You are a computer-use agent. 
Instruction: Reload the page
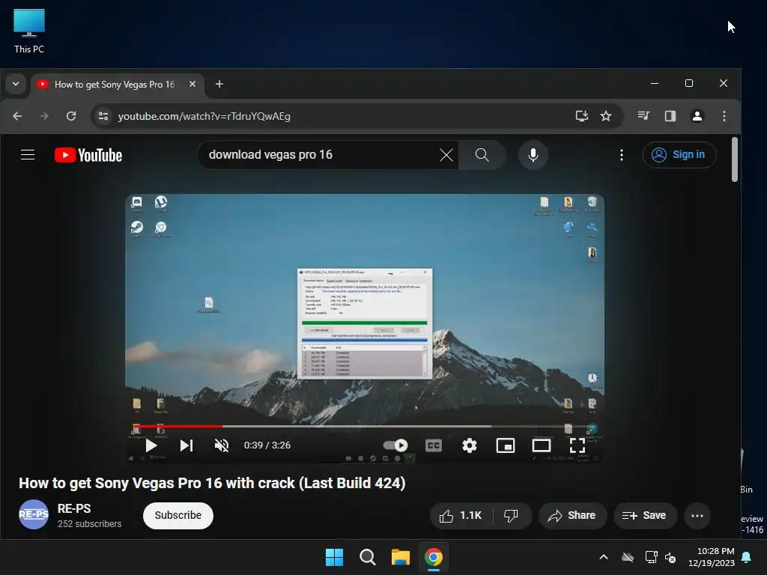click(x=71, y=116)
